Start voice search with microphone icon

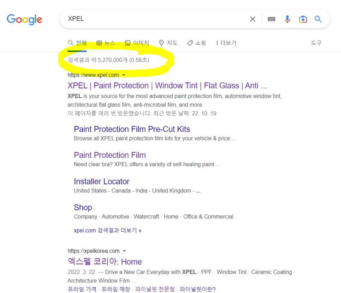pos(287,19)
